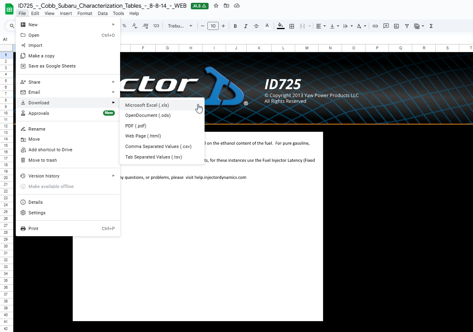
Task: Choose Import in the File menu
Action: coord(68,45)
